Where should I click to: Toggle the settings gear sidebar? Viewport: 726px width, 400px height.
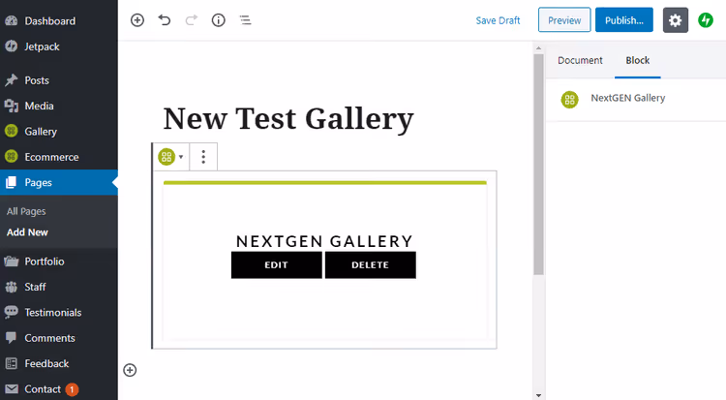pos(675,20)
